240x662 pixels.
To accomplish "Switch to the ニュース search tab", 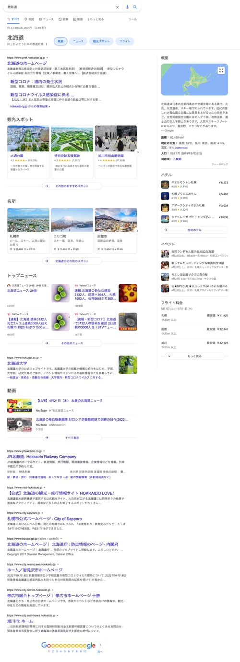I will (46, 19).
